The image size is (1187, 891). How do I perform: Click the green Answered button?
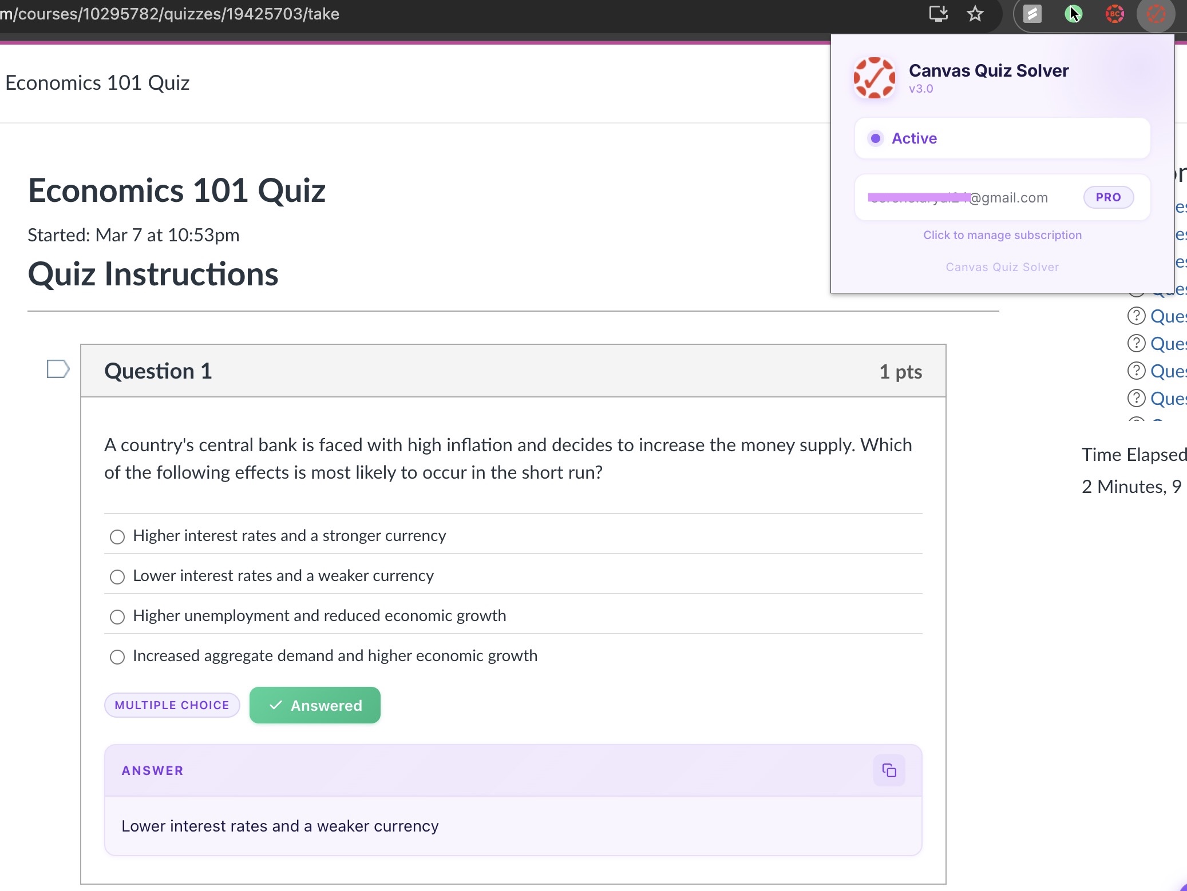click(x=315, y=705)
